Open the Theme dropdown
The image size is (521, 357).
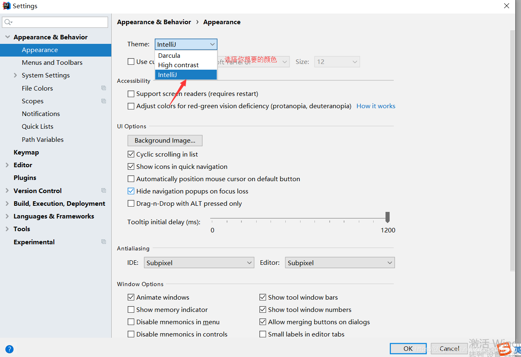tap(186, 44)
